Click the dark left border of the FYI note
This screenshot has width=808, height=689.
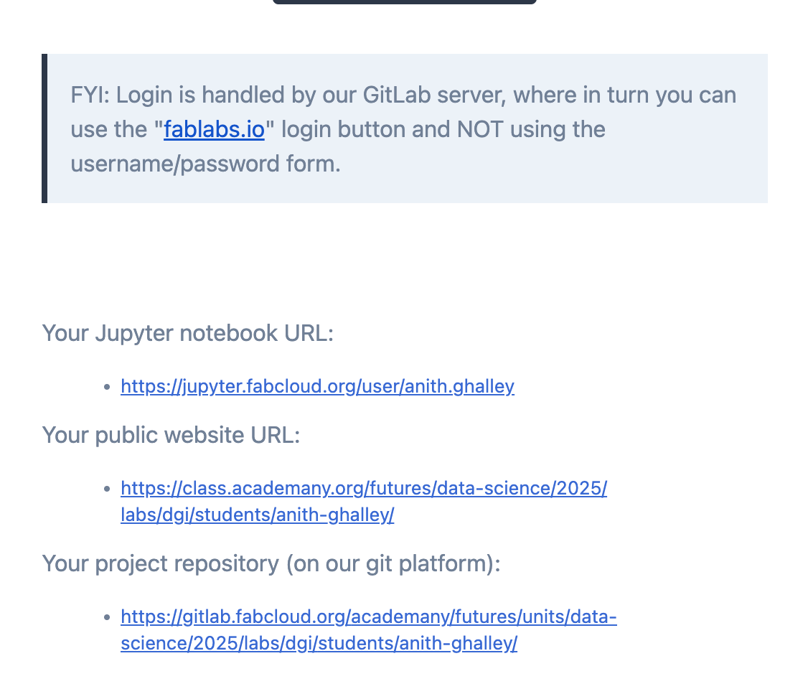44,128
